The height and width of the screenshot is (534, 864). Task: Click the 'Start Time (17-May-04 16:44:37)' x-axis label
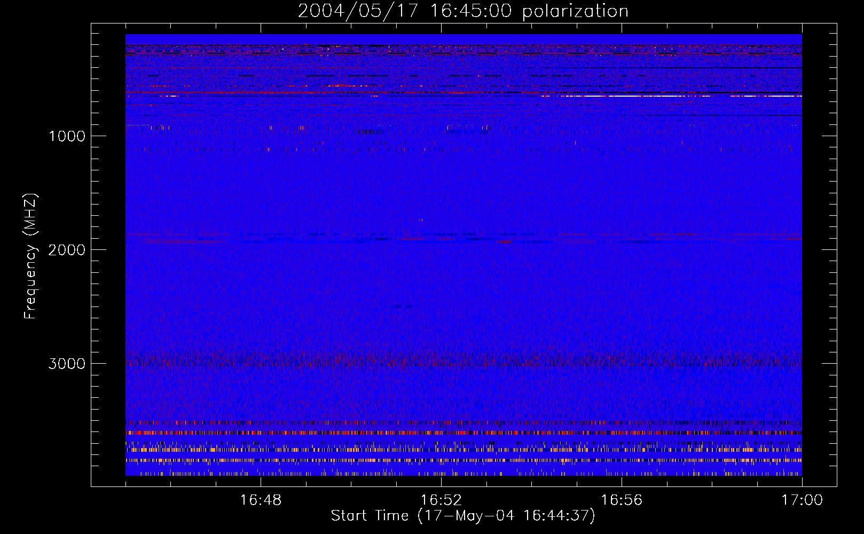tap(463, 516)
